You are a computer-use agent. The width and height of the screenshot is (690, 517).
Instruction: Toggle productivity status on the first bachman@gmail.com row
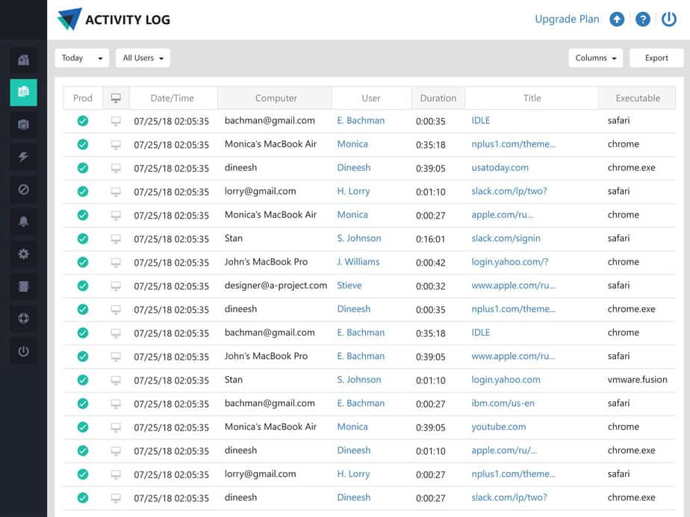pyautogui.click(x=83, y=120)
